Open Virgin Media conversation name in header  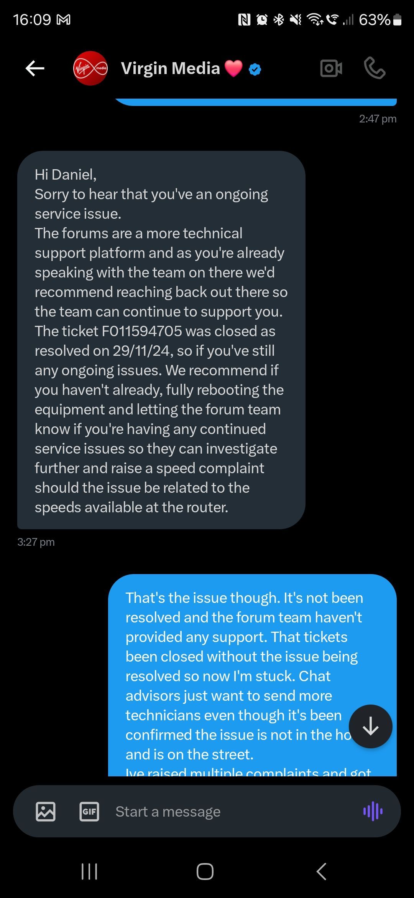click(x=171, y=68)
